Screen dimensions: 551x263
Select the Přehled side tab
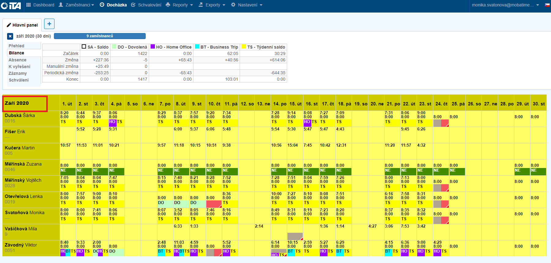tap(17, 46)
